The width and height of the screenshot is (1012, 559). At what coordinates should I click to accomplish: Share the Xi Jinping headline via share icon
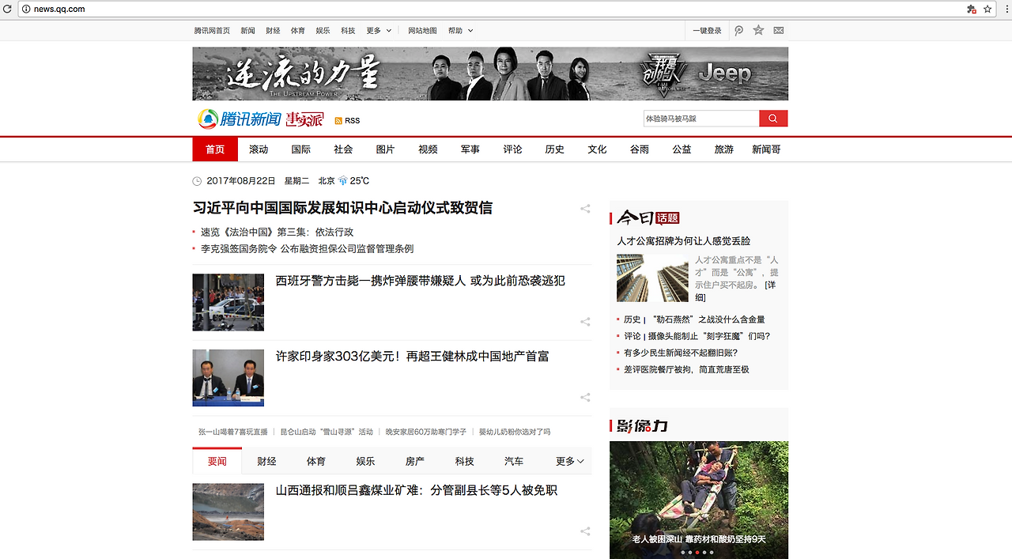[585, 209]
